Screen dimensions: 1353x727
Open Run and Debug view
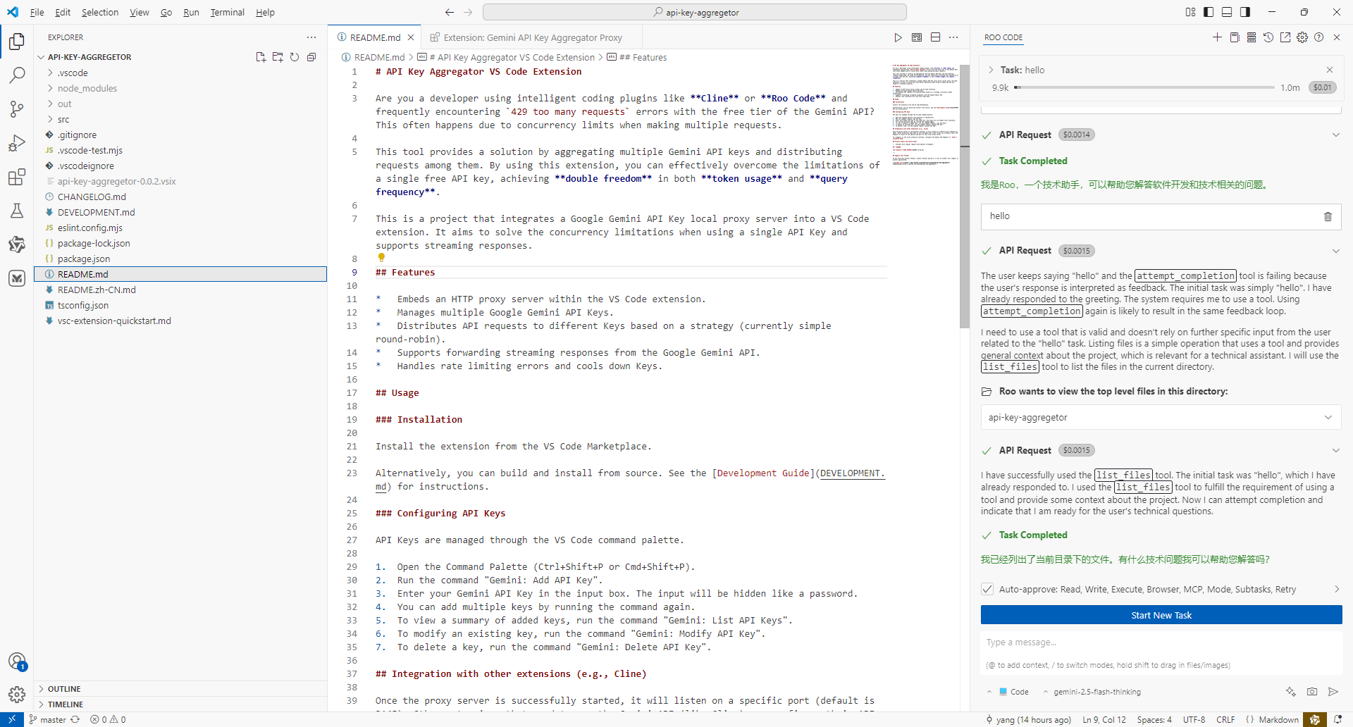point(17,143)
